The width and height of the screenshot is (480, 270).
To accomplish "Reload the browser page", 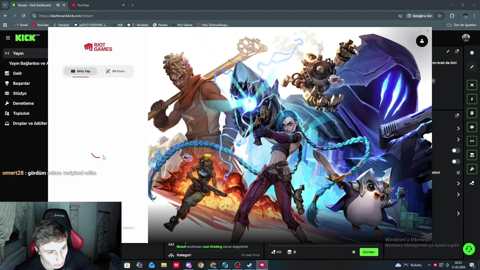I will click(x=23, y=16).
